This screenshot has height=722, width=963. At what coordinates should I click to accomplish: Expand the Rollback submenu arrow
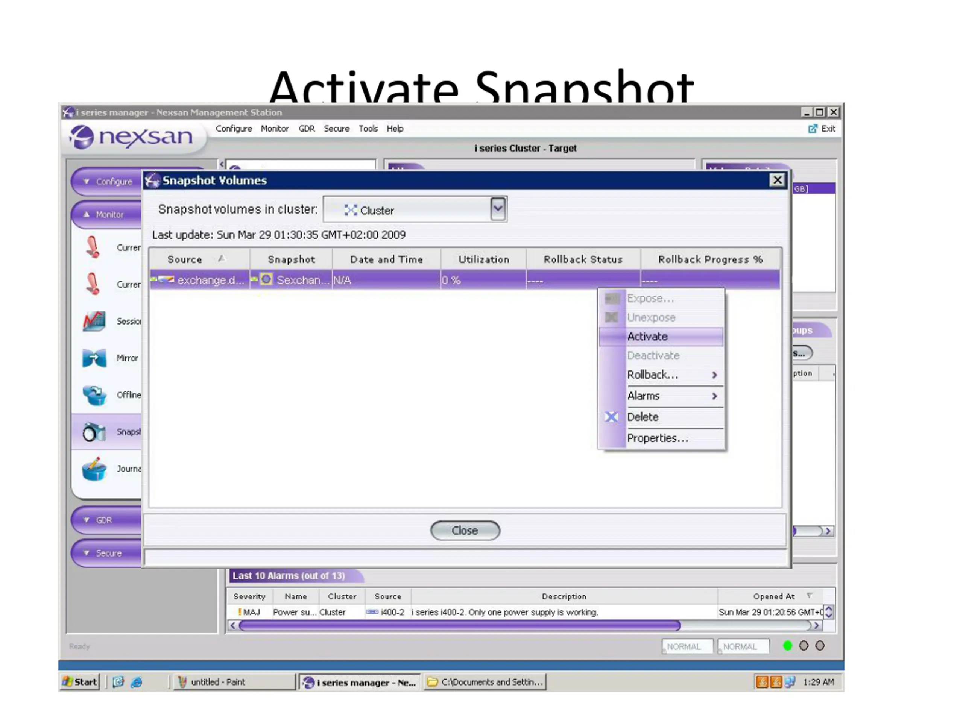(714, 375)
